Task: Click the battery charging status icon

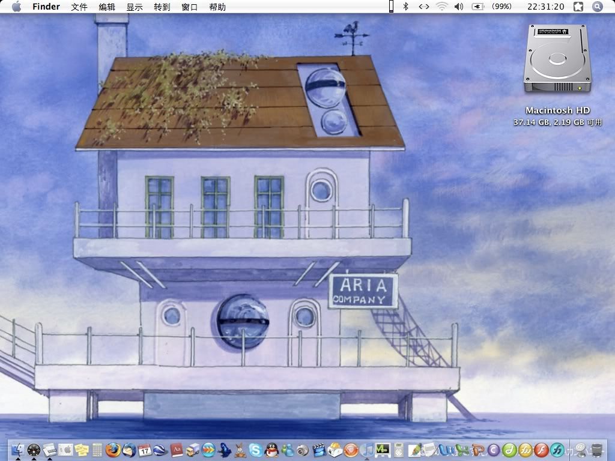Action: click(477, 6)
